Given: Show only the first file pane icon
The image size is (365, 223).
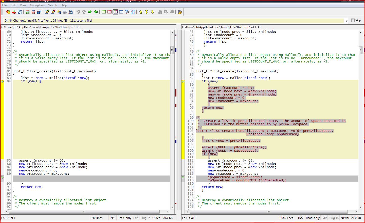Looking at the screenshot, I should tap(104, 12).
